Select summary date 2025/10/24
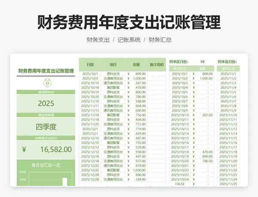Image resolution: width=258 pixels, height=197 pixels. [180, 179]
